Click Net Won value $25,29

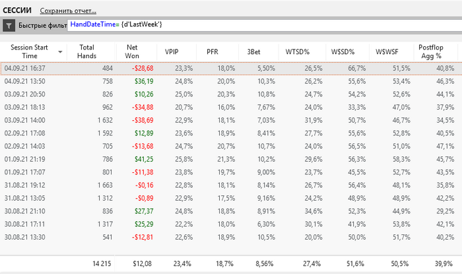pos(144,224)
